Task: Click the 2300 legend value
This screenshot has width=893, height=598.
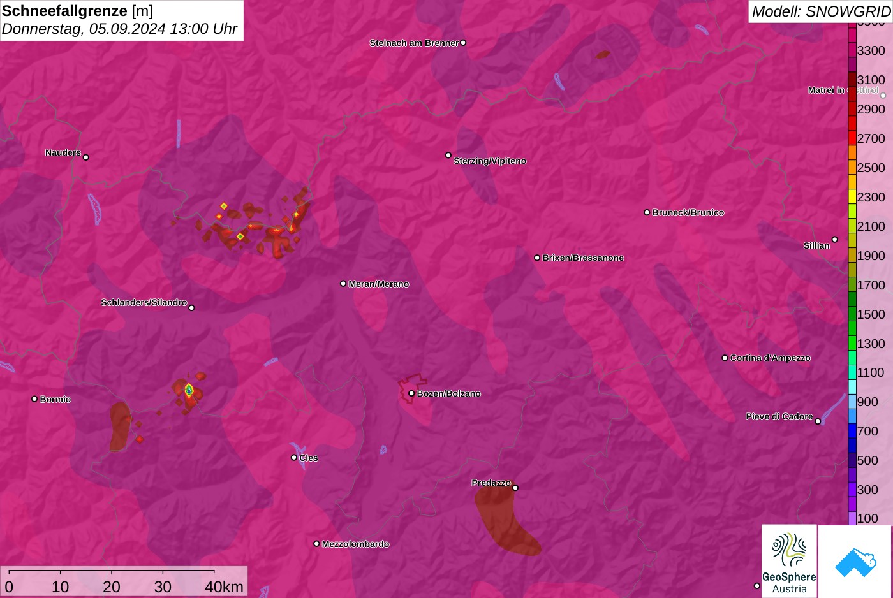Action: 871,197
